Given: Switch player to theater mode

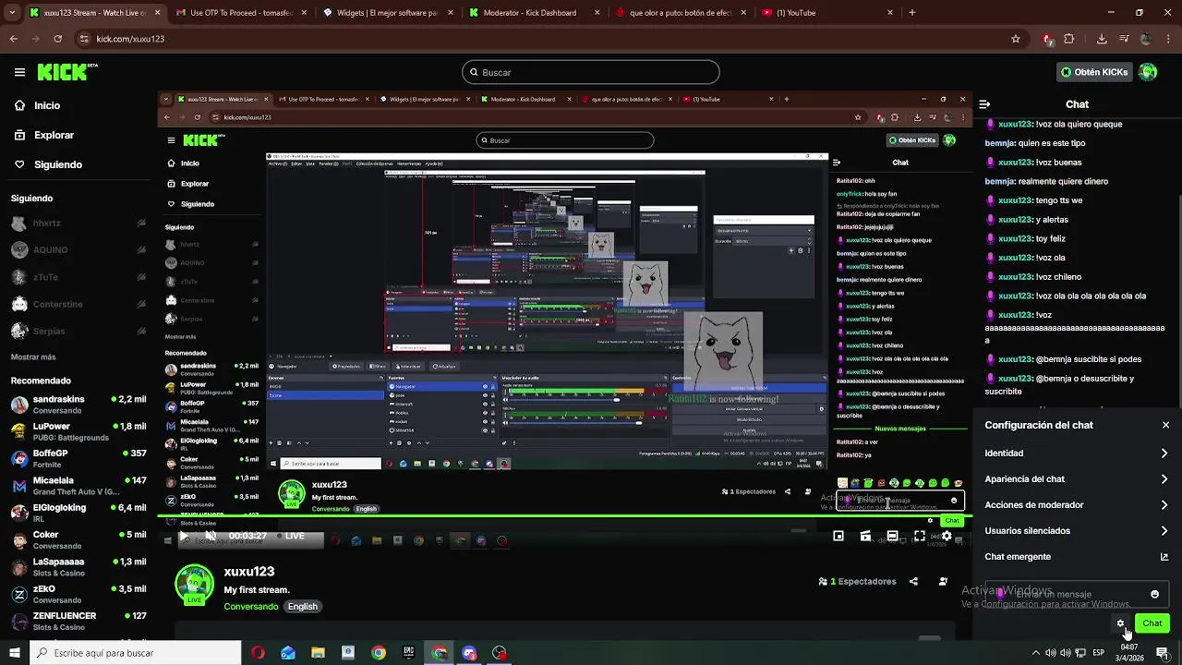Looking at the screenshot, I should click(892, 536).
